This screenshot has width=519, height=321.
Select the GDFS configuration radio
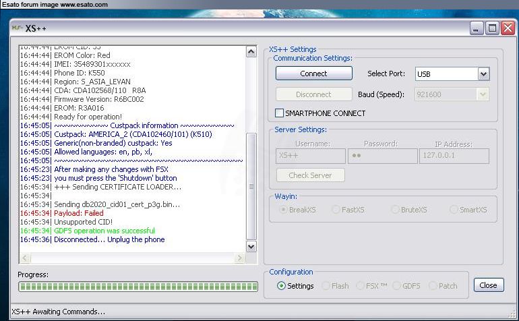tap(396, 285)
